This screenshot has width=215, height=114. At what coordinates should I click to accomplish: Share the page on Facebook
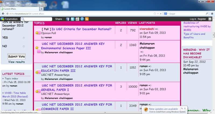(x=68, y=19)
